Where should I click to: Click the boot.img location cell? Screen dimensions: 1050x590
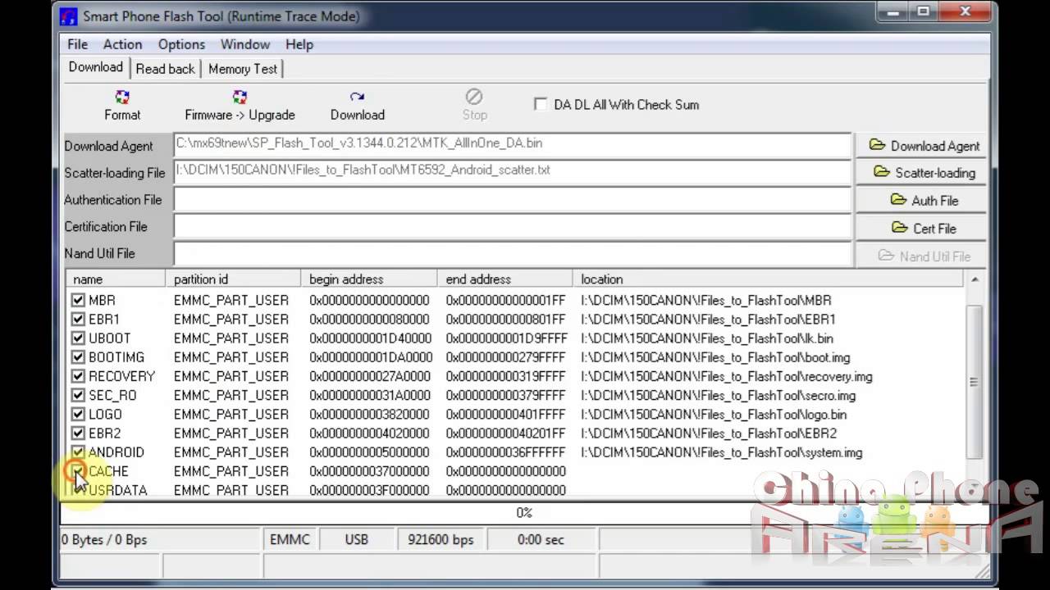pyautogui.click(x=715, y=357)
